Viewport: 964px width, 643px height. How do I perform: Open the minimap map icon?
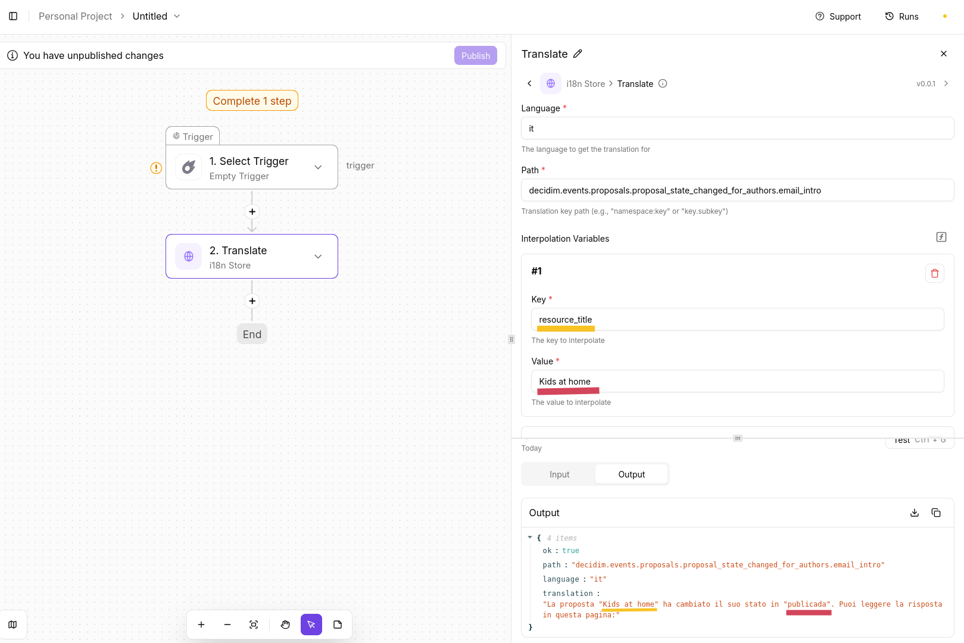pyautogui.click(x=13, y=625)
